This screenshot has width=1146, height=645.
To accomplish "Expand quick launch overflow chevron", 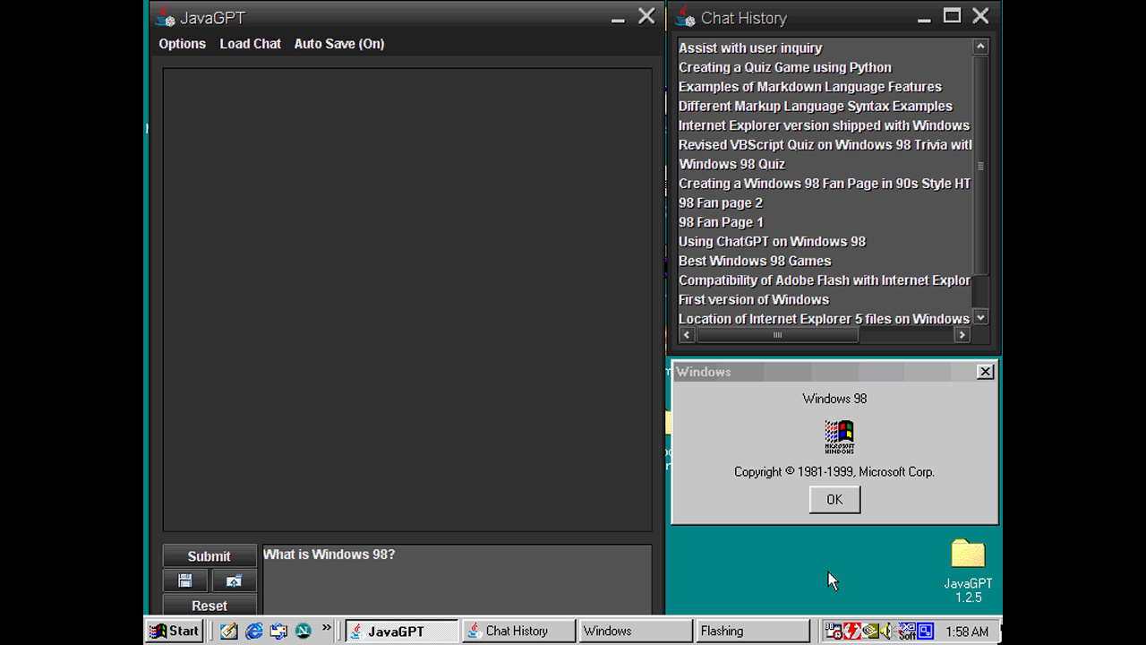I will pyautogui.click(x=327, y=628).
